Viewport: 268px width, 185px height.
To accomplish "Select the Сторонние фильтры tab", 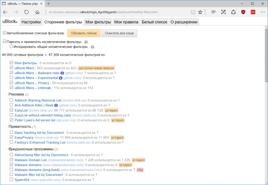I will [63, 22].
